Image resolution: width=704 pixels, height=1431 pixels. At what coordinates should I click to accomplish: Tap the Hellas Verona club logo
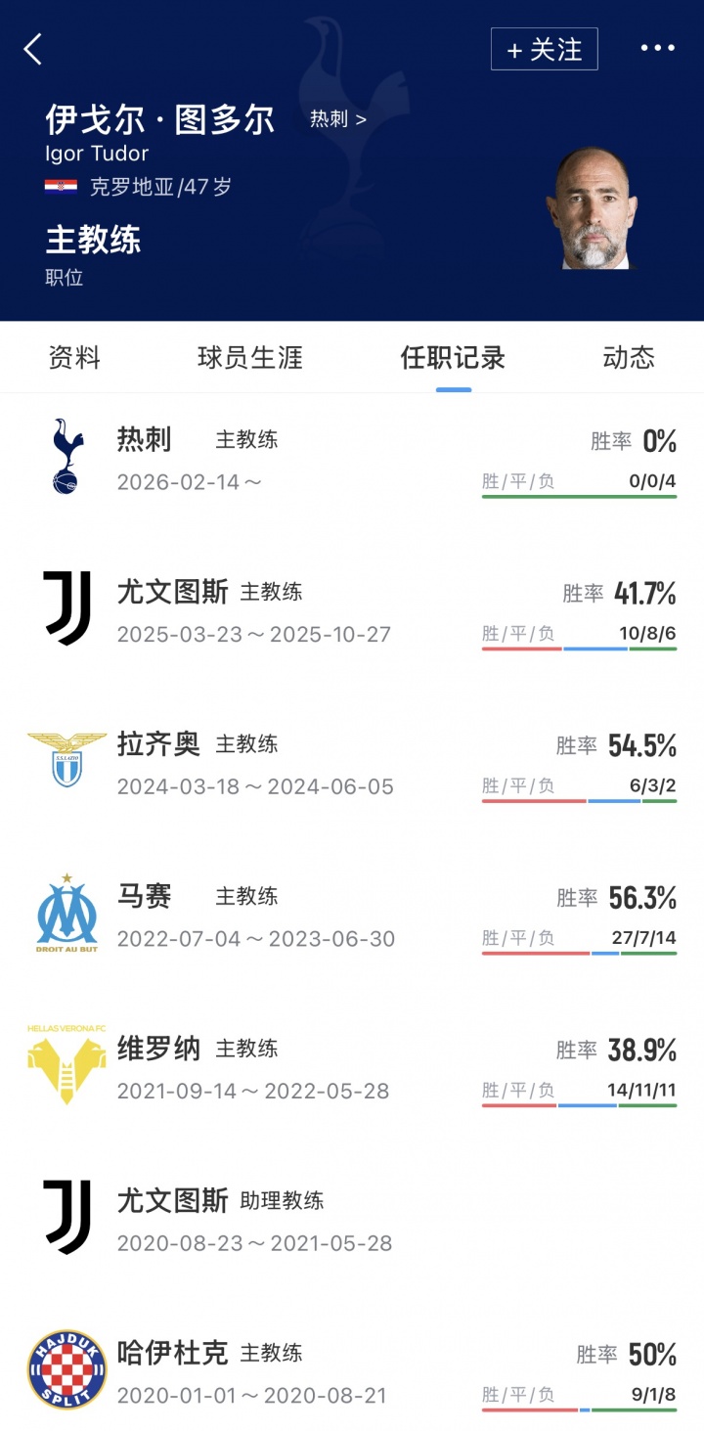(66, 1065)
